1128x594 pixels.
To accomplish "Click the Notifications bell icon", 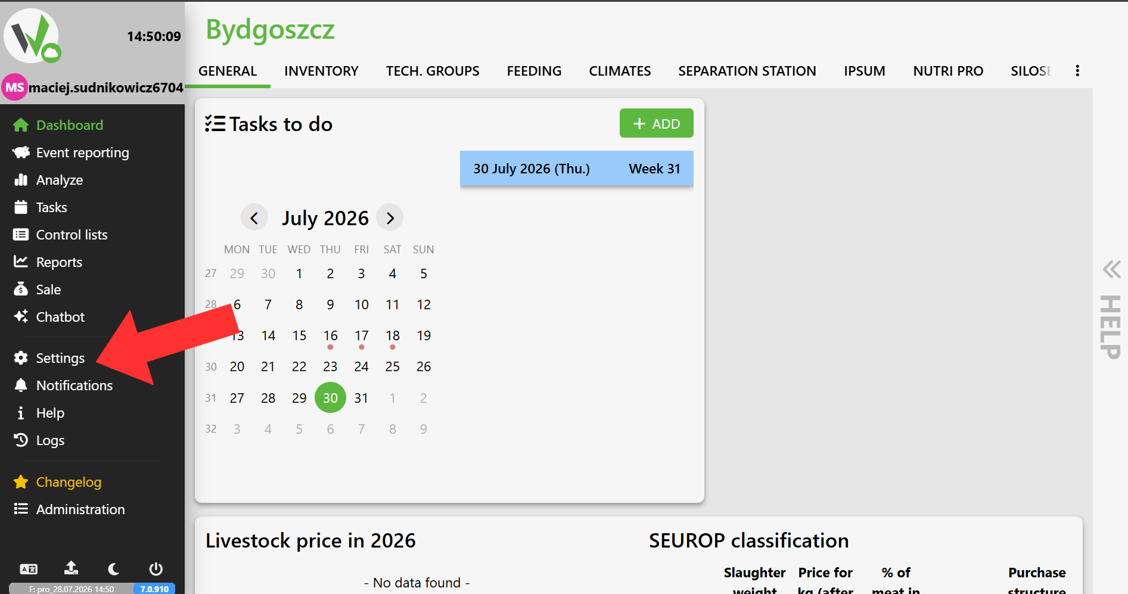I will point(21,385).
